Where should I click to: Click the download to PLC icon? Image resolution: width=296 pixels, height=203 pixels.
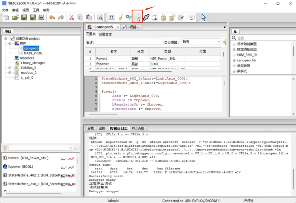137,17
